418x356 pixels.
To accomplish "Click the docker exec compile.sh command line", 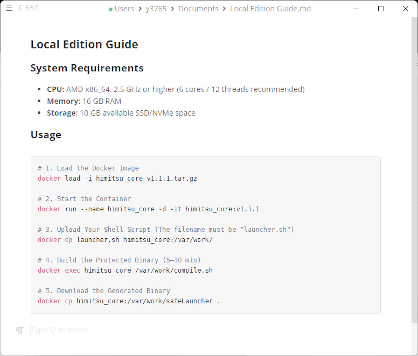I will pos(125,270).
